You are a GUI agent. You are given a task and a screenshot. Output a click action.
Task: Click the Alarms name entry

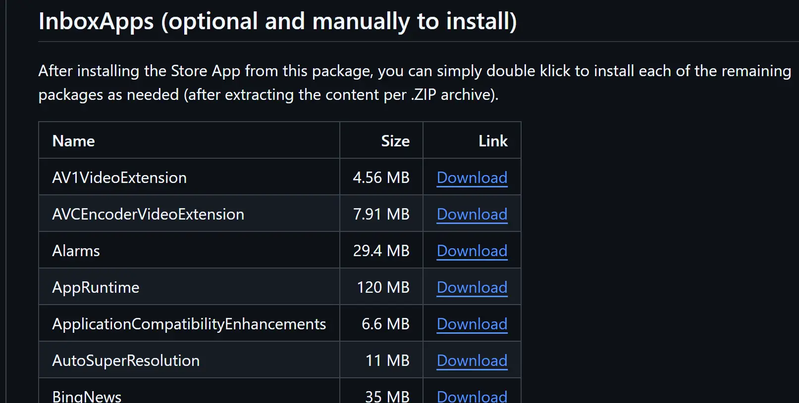75,251
